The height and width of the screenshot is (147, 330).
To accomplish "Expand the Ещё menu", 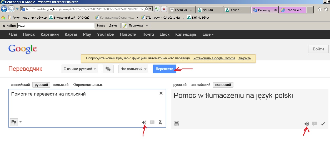I will coord(208,34).
